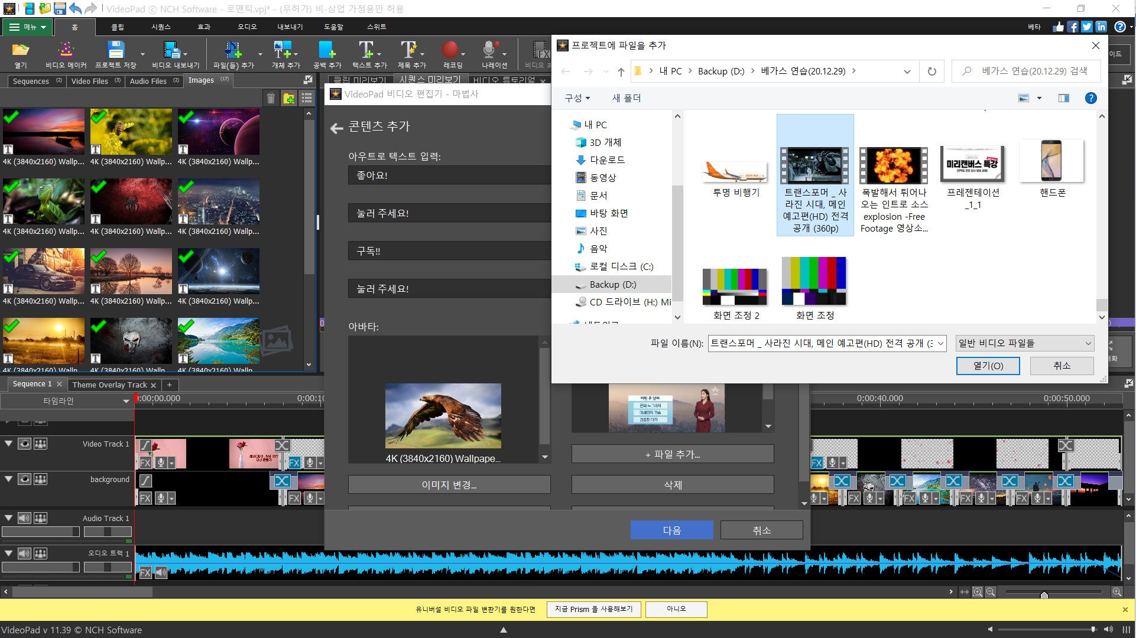Image resolution: width=1136 pixels, height=638 pixels.
Task: Select the 폭발 explosion video thumbnail
Action: (x=893, y=166)
